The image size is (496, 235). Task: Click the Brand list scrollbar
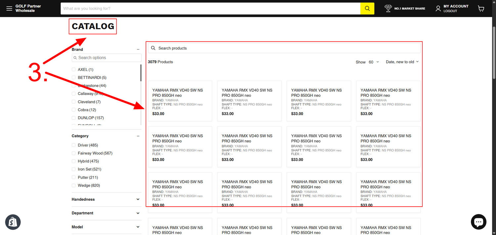(141, 73)
